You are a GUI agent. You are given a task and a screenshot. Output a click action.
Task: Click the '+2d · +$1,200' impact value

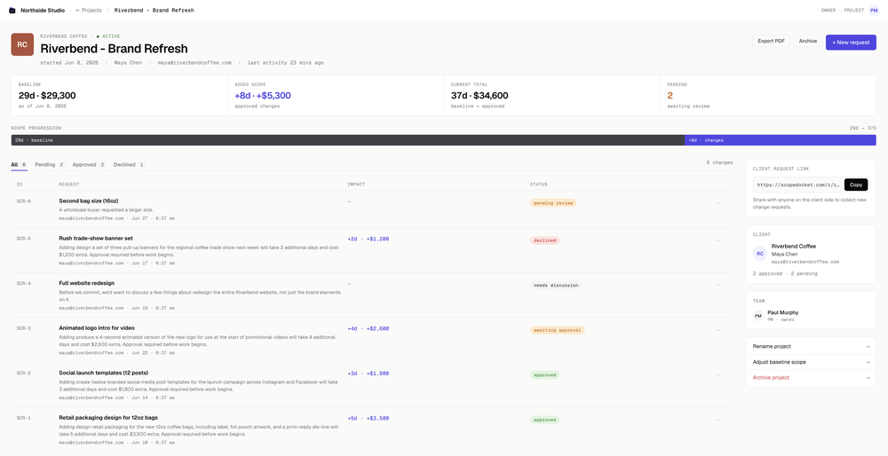coord(369,239)
